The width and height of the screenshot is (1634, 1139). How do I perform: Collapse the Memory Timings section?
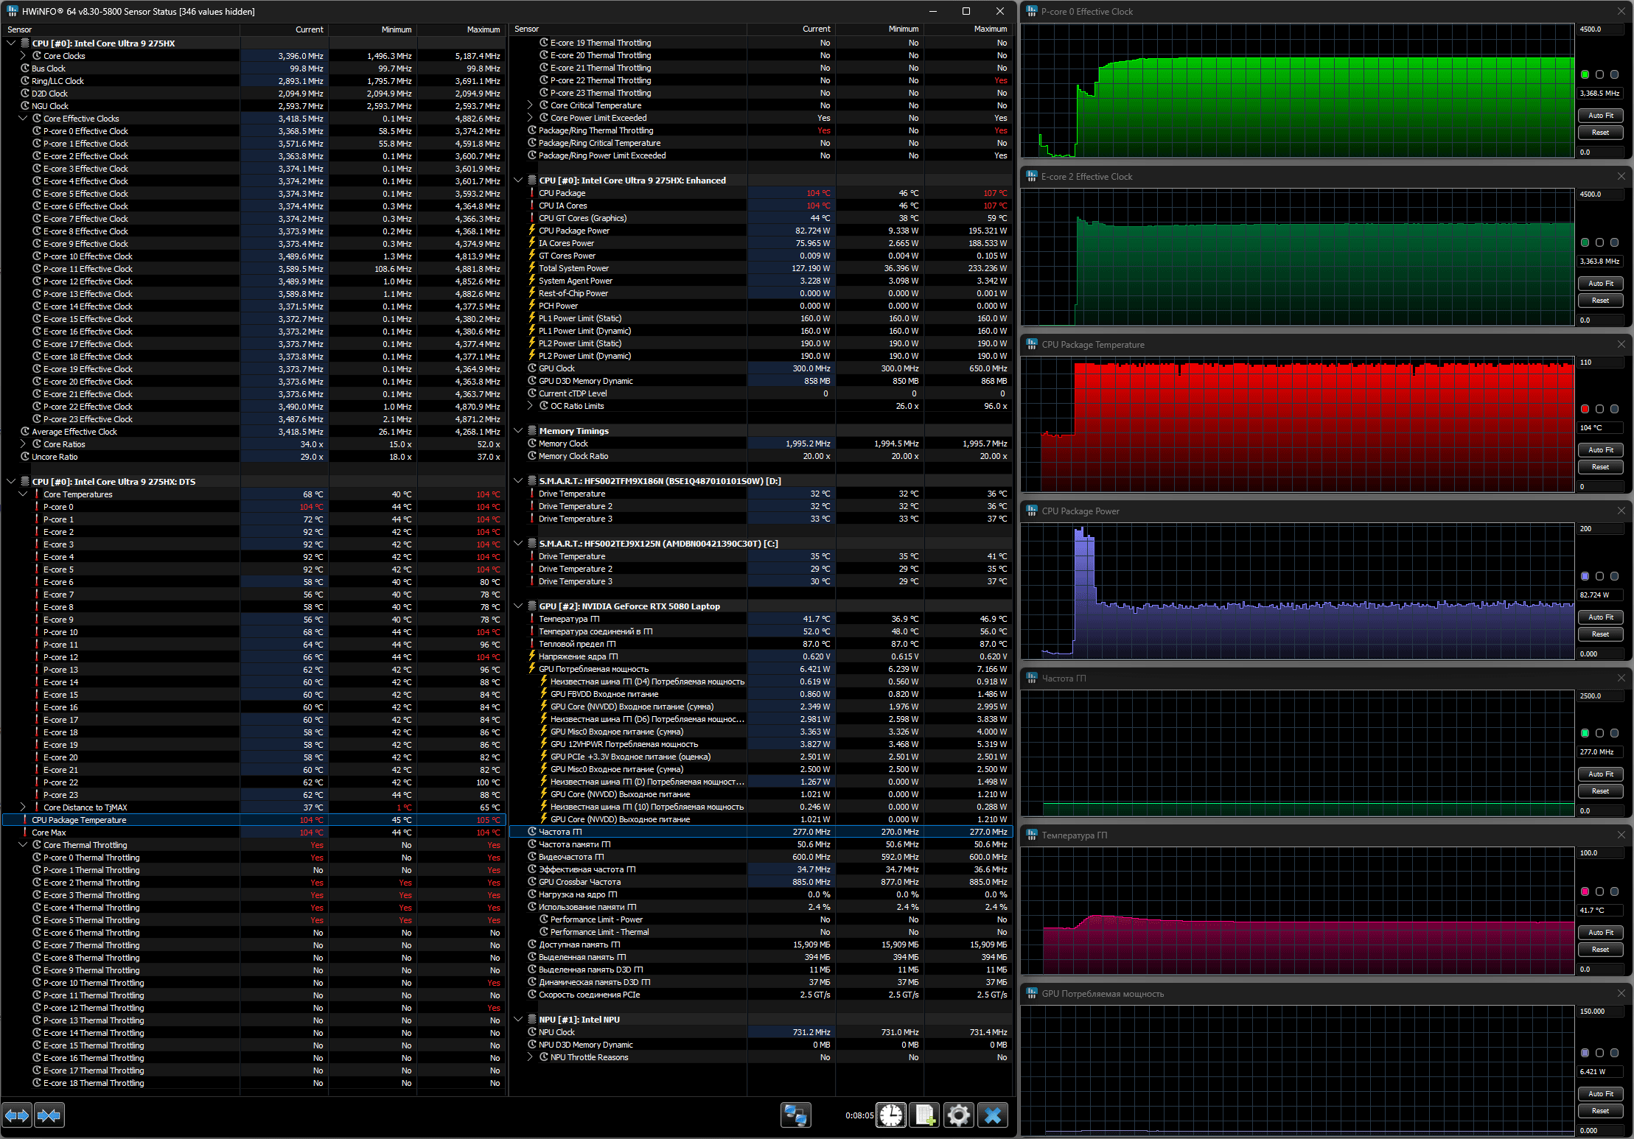[518, 431]
